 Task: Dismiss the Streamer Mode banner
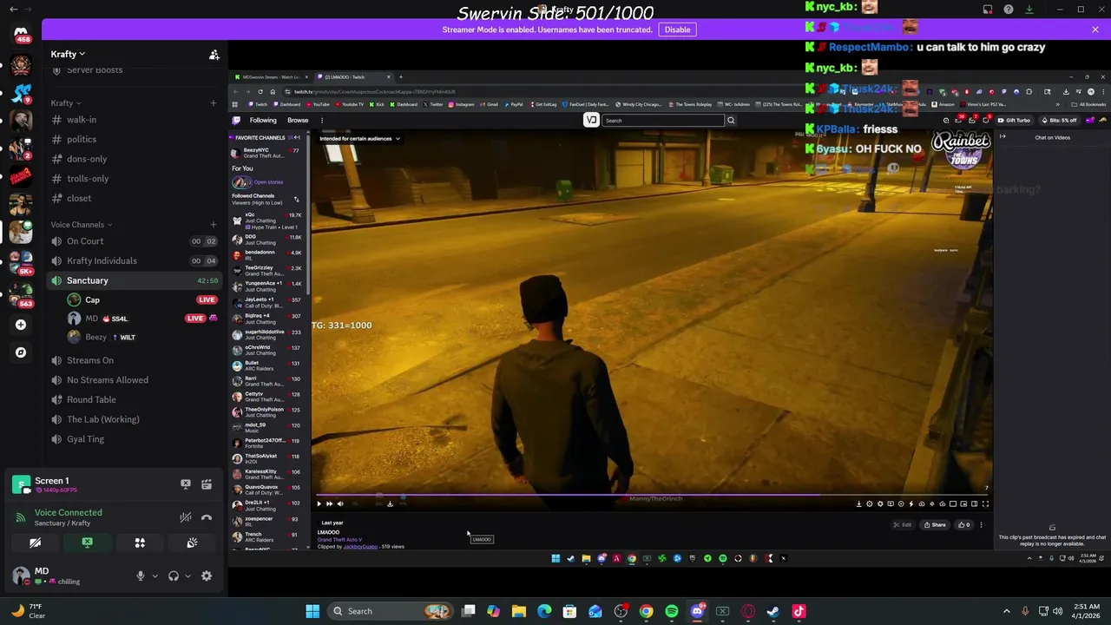pyautogui.click(x=1095, y=30)
